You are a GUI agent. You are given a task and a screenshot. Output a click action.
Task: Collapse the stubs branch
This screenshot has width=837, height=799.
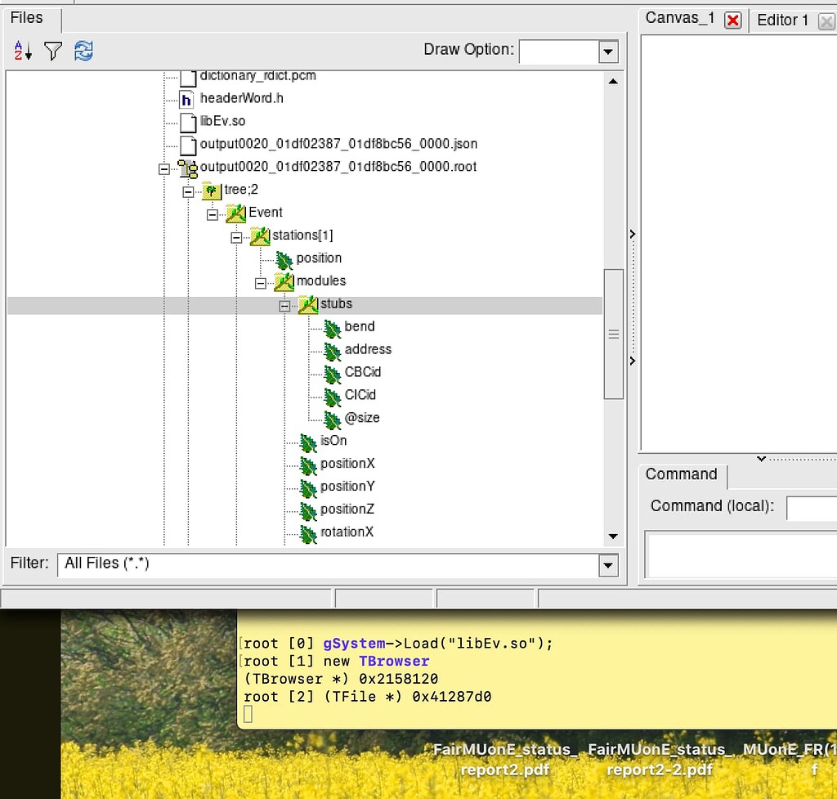click(x=284, y=304)
